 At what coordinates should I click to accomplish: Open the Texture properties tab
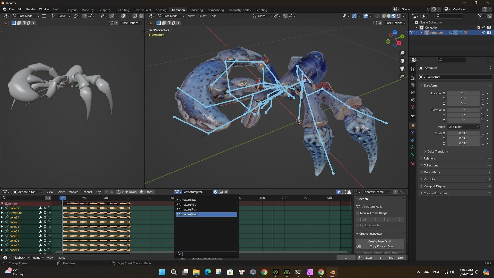pyautogui.click(x=413, y=164)
